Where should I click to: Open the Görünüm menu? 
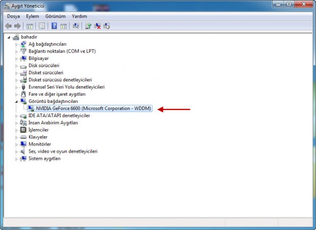point(55,16)
